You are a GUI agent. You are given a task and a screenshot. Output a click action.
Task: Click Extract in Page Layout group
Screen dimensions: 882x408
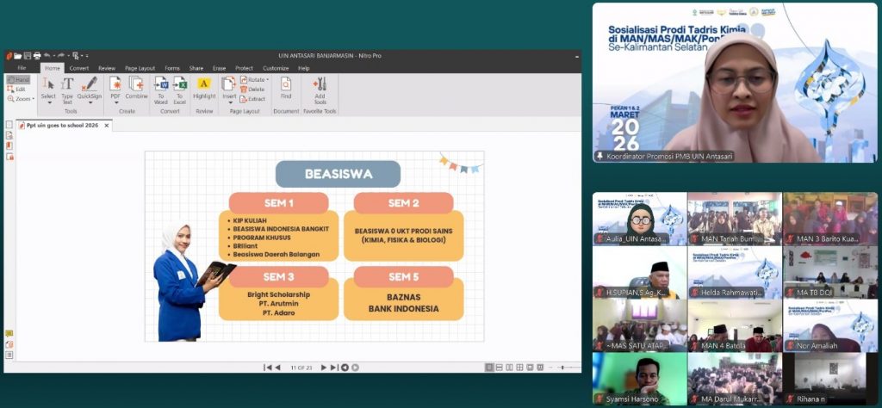tap(252, 99)
